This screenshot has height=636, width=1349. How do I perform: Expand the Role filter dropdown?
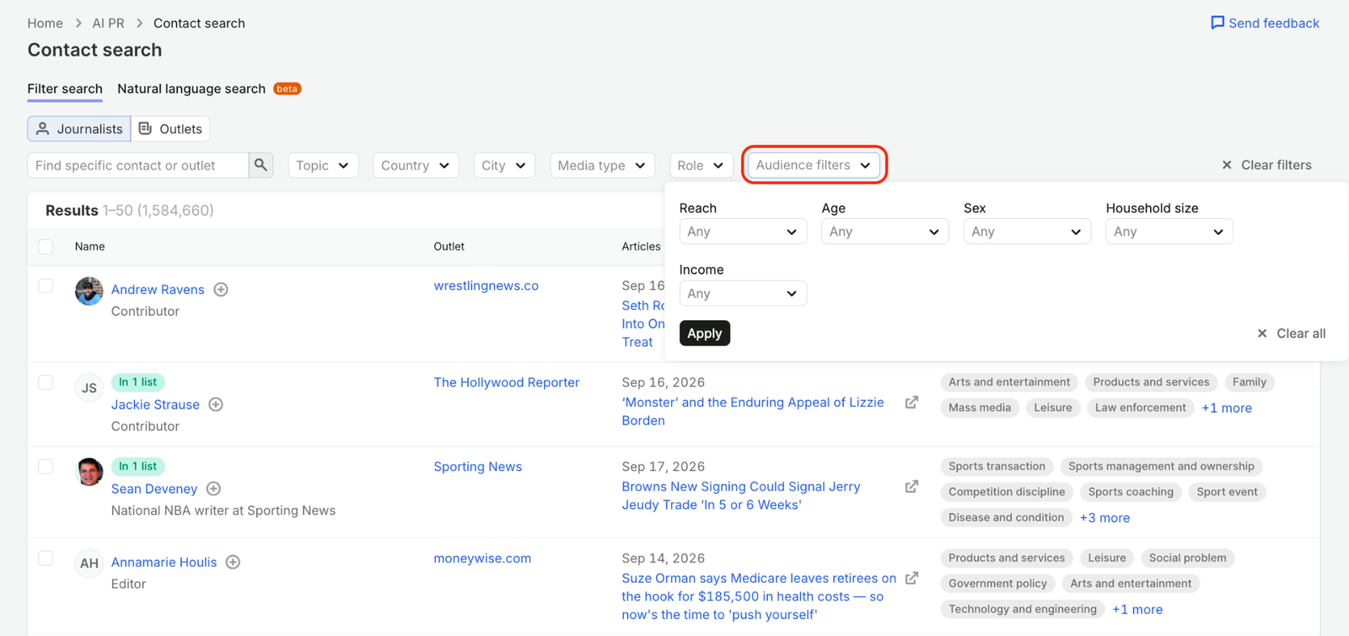pos(701,165)
